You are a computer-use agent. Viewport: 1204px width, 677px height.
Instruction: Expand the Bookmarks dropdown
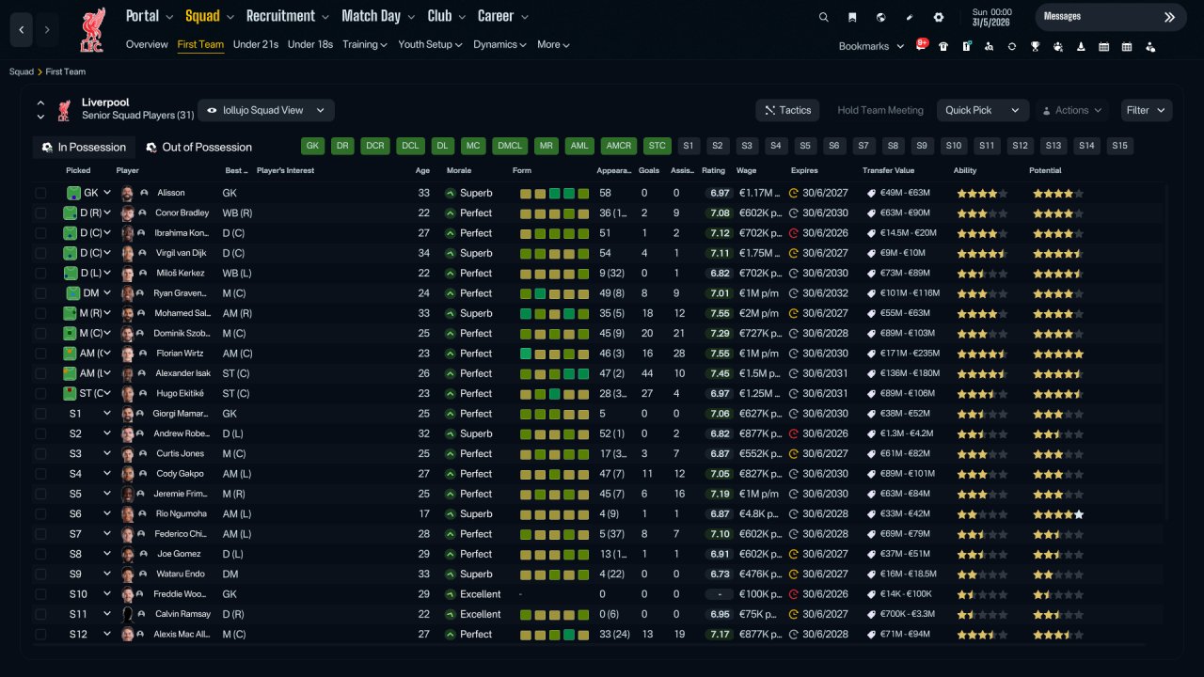(871, 46)
